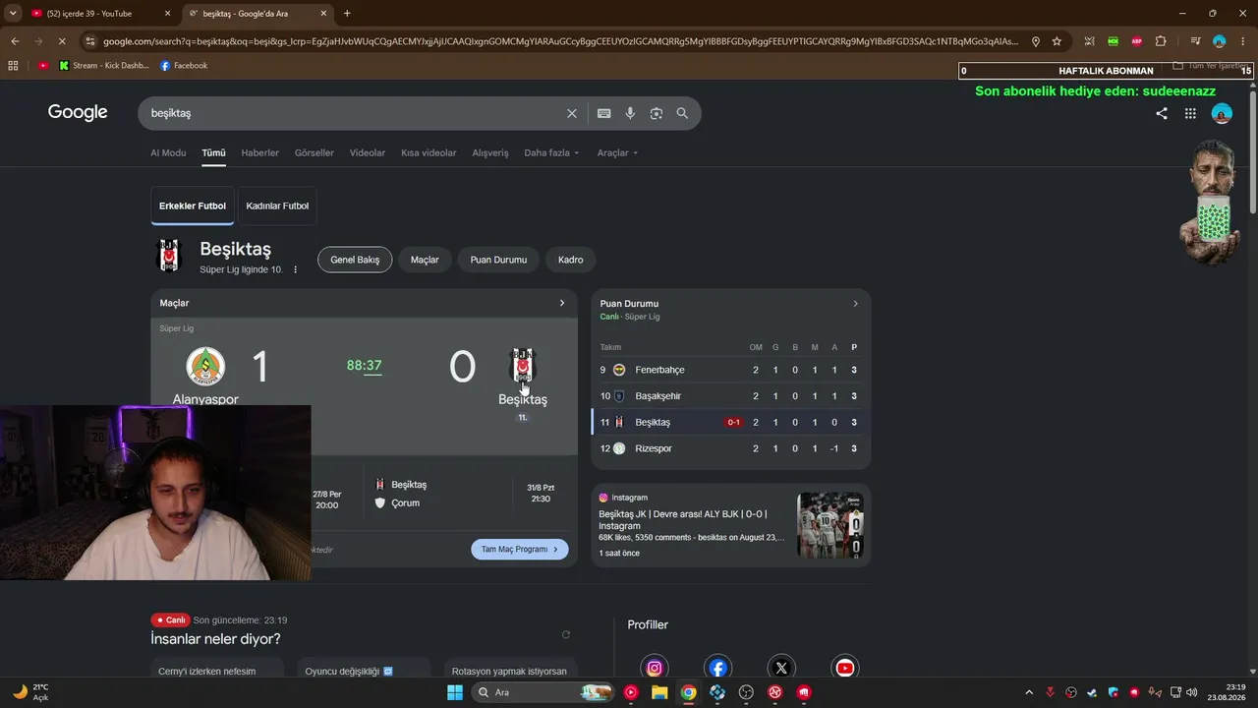Switch to the YouTube browser tab
This screenshot has width=1258, height=708.
101,14
